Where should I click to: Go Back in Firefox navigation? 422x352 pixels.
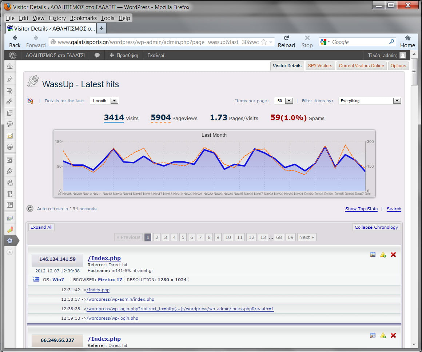[x=15, y=42]
